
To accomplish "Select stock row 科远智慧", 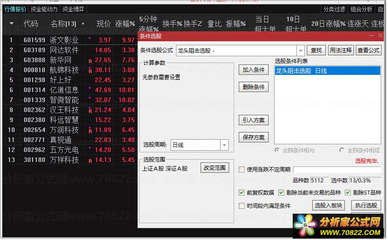I will [70, 120].
